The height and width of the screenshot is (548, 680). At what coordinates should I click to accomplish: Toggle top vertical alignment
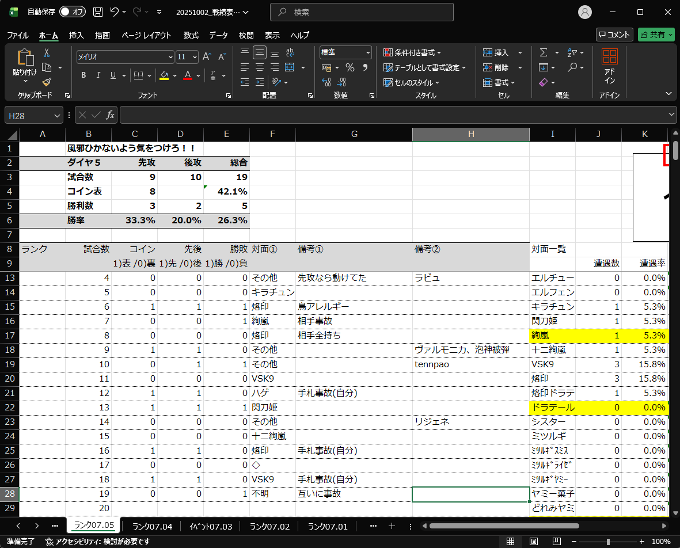(x=245, y=52)
